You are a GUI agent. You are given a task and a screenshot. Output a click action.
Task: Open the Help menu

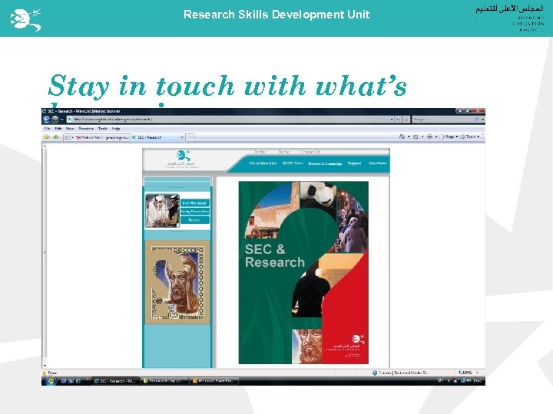(116, 129)
